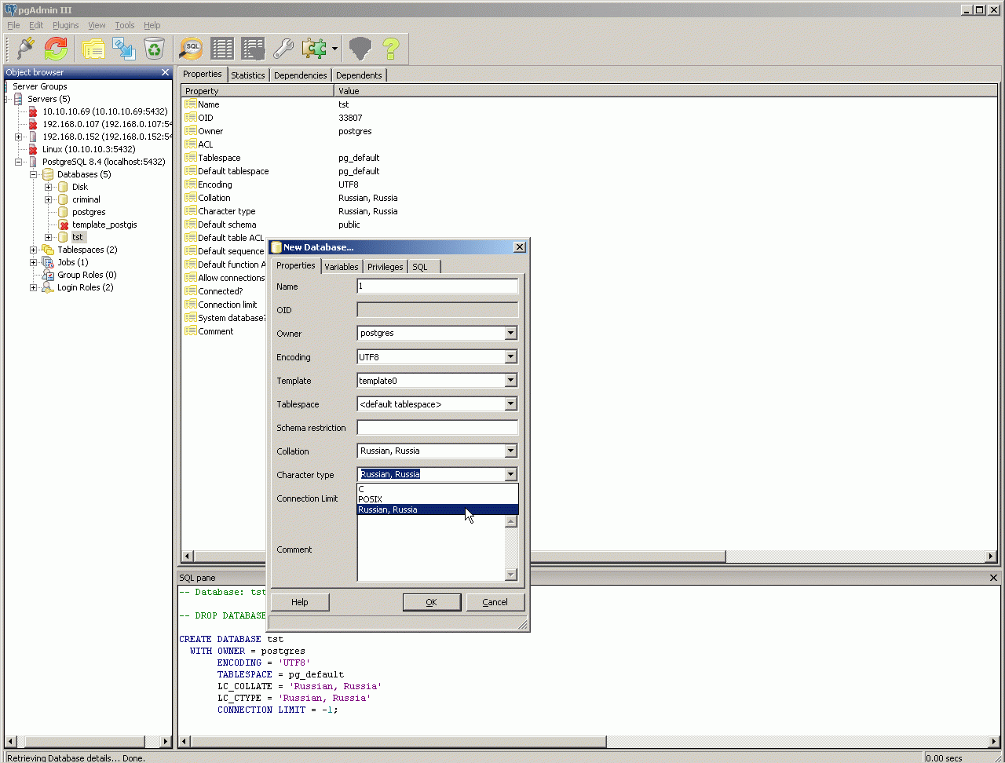Click the create new object toolbar icon
Image resolution: width=1005 pixels, height=763 pixels.
coord(124,49)
